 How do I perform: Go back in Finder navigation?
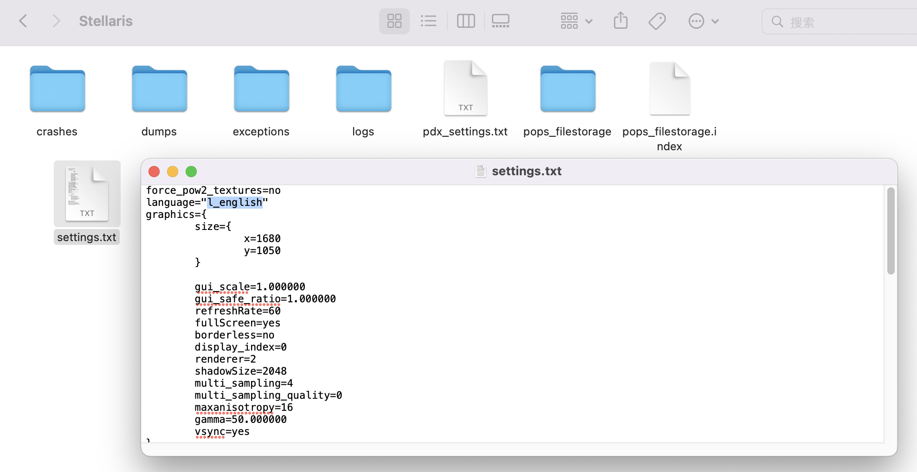pyautogui.click(x=23, y=21)
